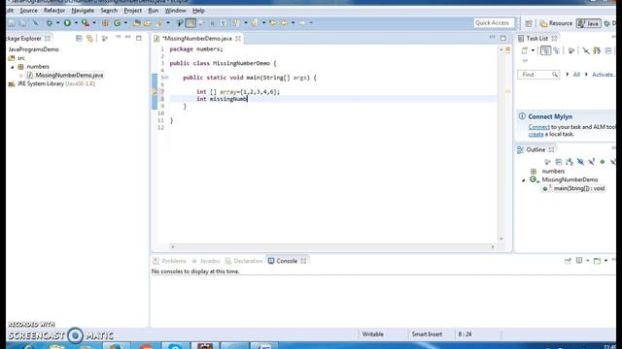
Task: Click Synchronize Changed icon in Task List
Action: [597, 50]
